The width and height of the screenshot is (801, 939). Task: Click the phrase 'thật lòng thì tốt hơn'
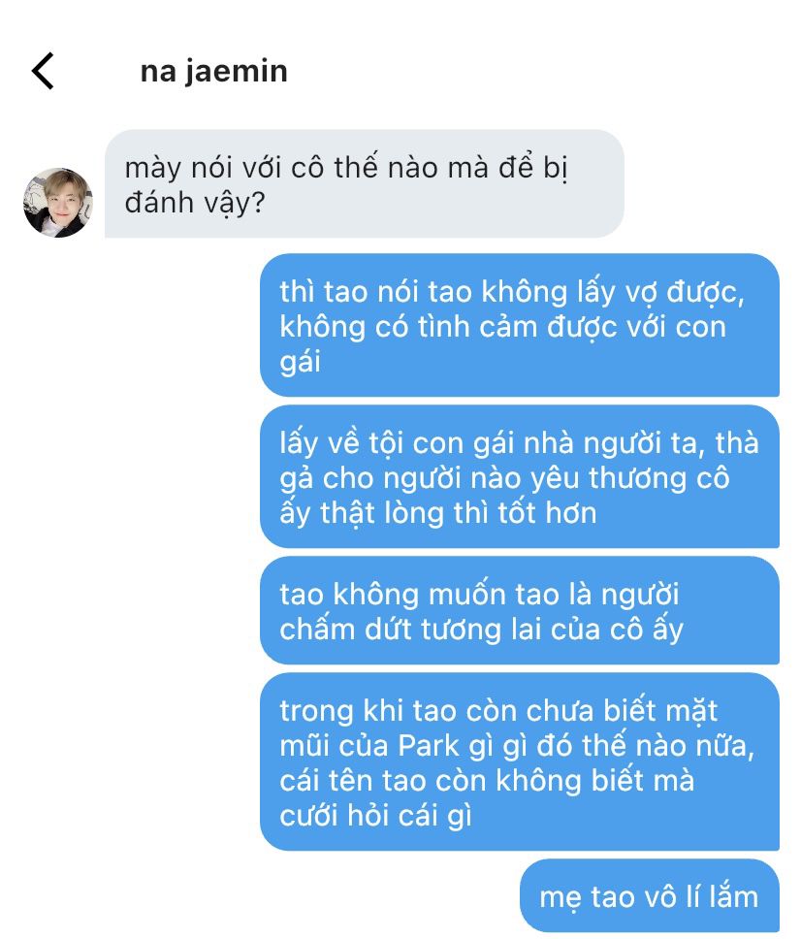459,513
